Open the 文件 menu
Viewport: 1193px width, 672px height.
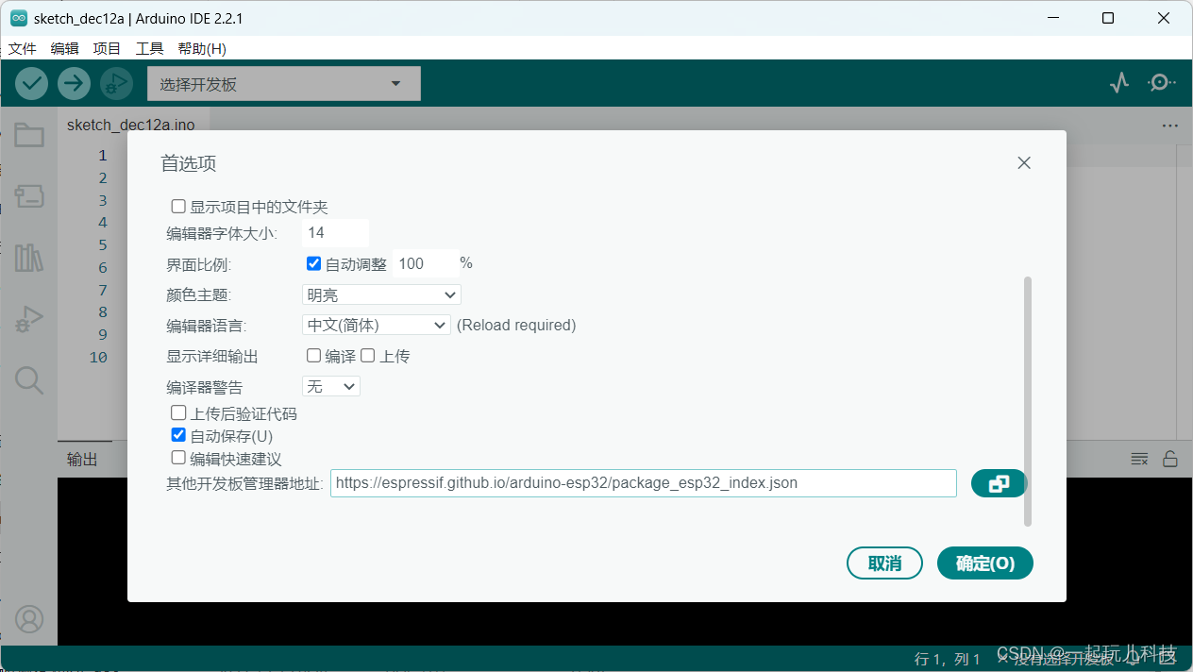coord(22,48)
